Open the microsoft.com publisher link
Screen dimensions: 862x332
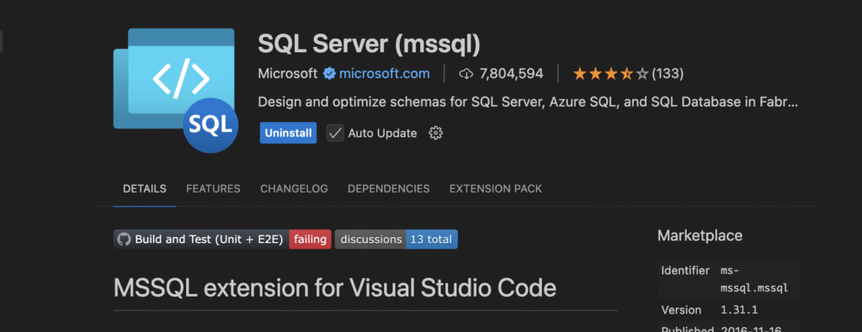pos(384,73)
